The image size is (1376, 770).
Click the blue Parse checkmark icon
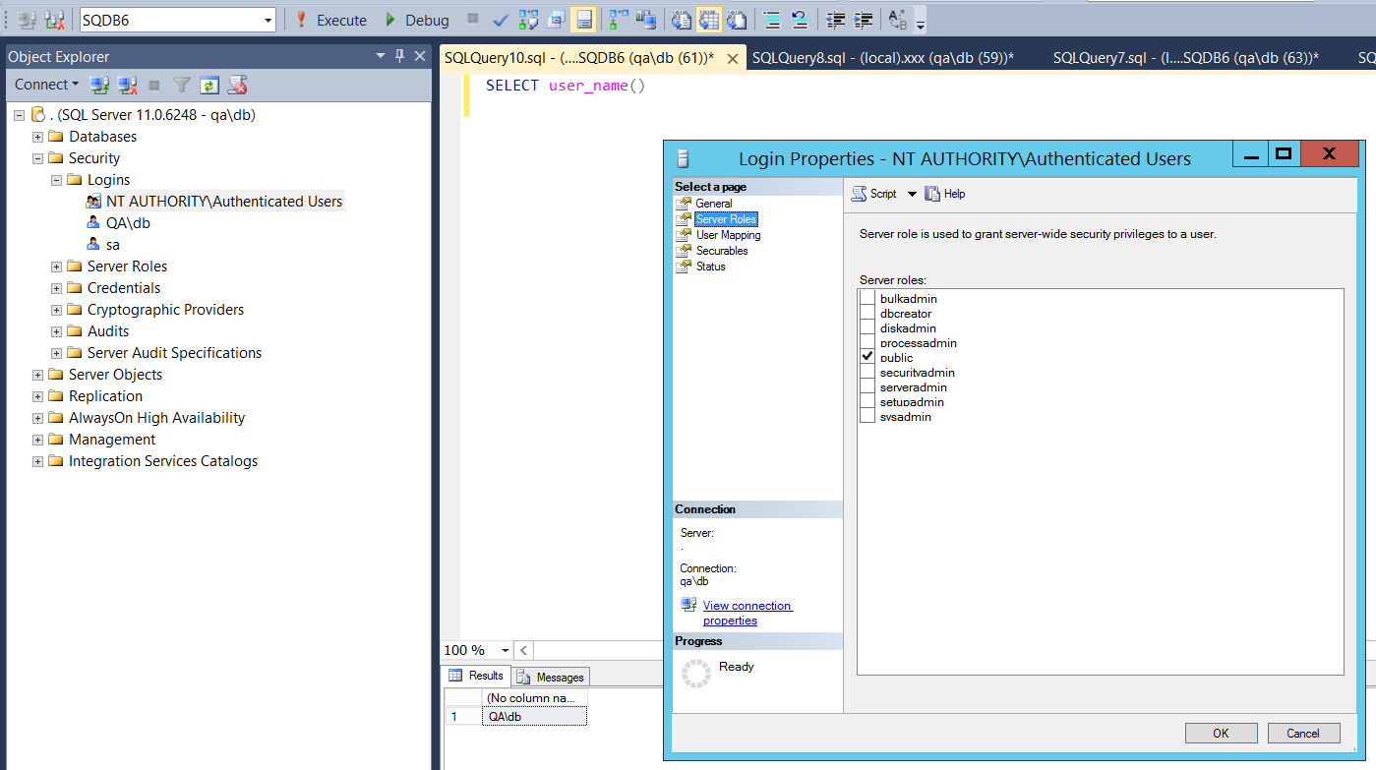[501, 20]
